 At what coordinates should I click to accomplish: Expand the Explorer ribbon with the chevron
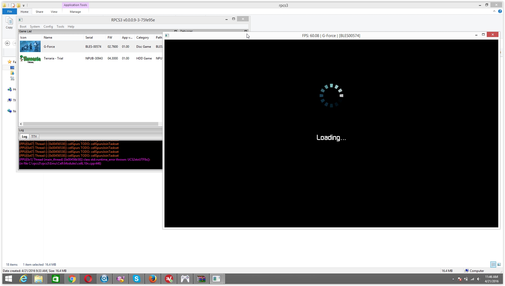coord(494,11)
